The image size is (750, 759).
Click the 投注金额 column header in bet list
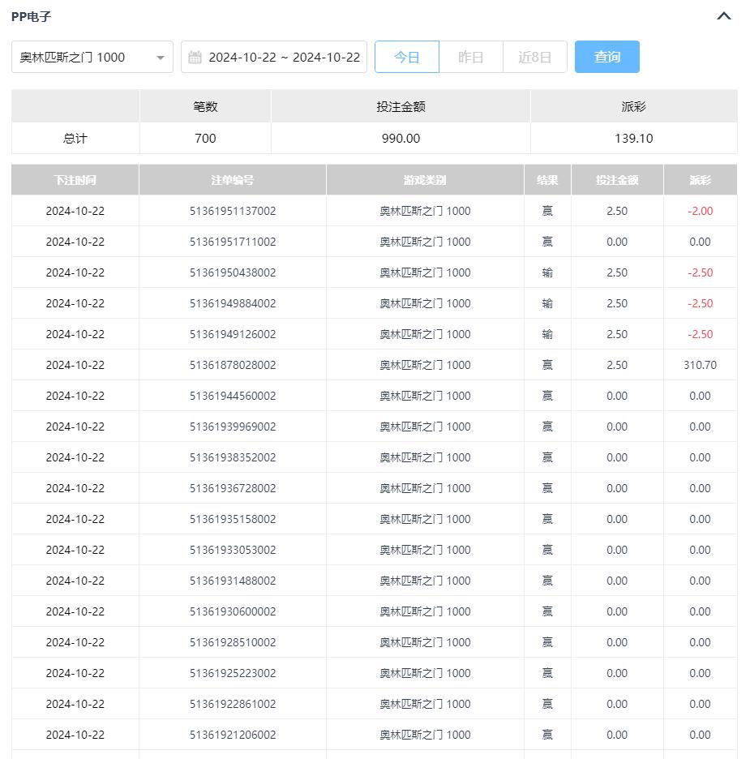(617, 180)
